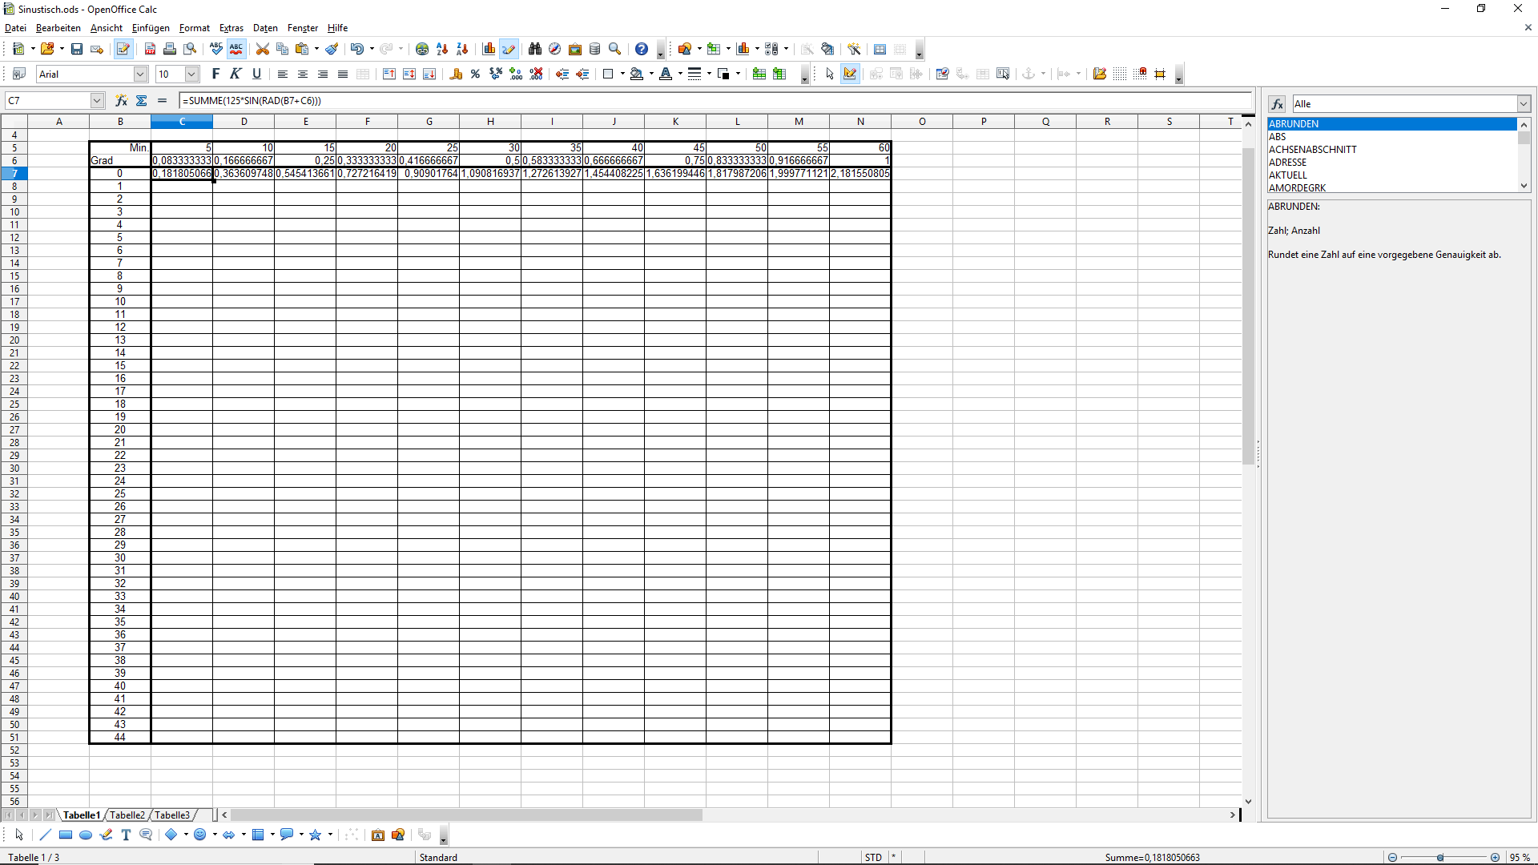Open the Name Box dropdown showing C7
The width and height of the screenshot is (1538, 865).
coord(96,100)
